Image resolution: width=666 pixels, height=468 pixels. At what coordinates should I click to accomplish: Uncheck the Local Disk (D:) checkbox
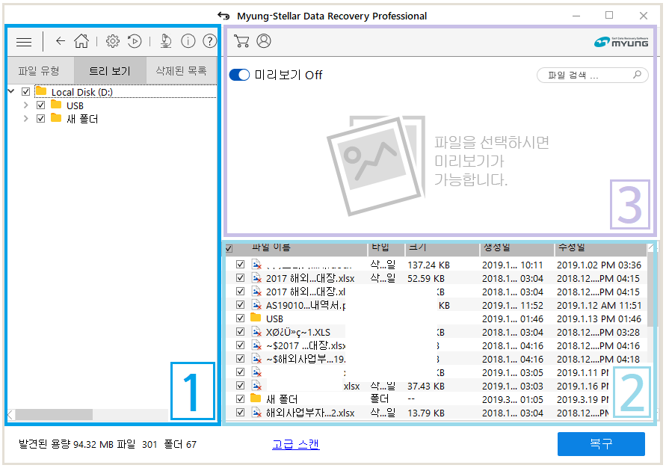[x=26, y=91]
